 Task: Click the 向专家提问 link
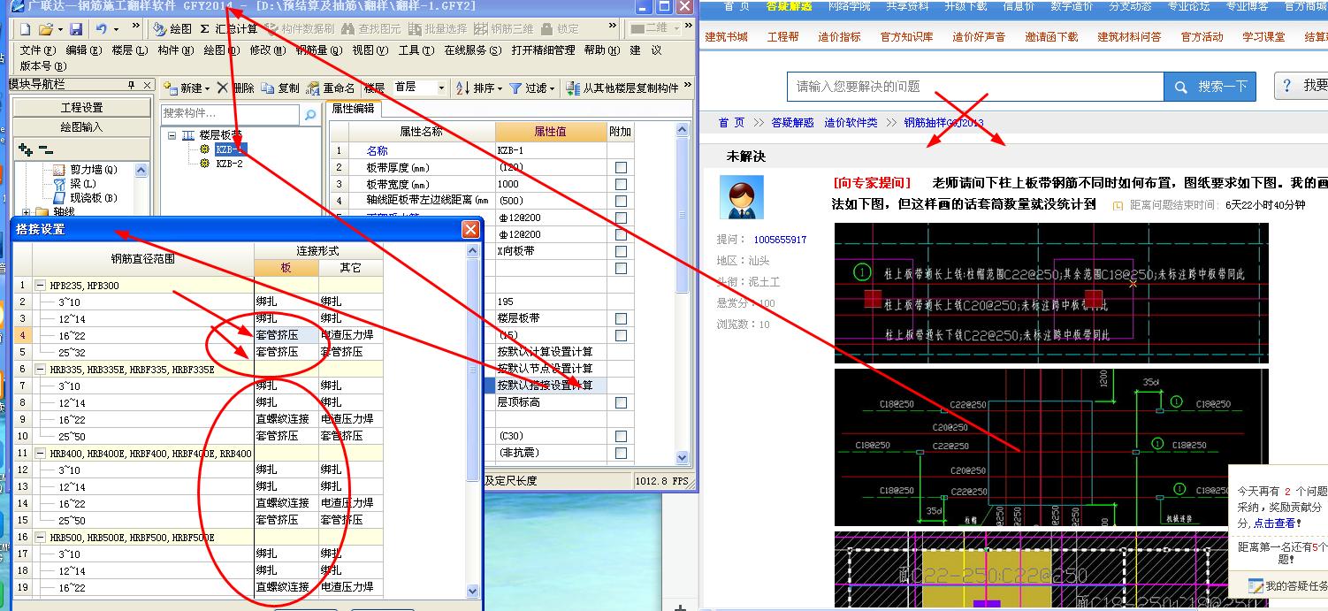871,183
